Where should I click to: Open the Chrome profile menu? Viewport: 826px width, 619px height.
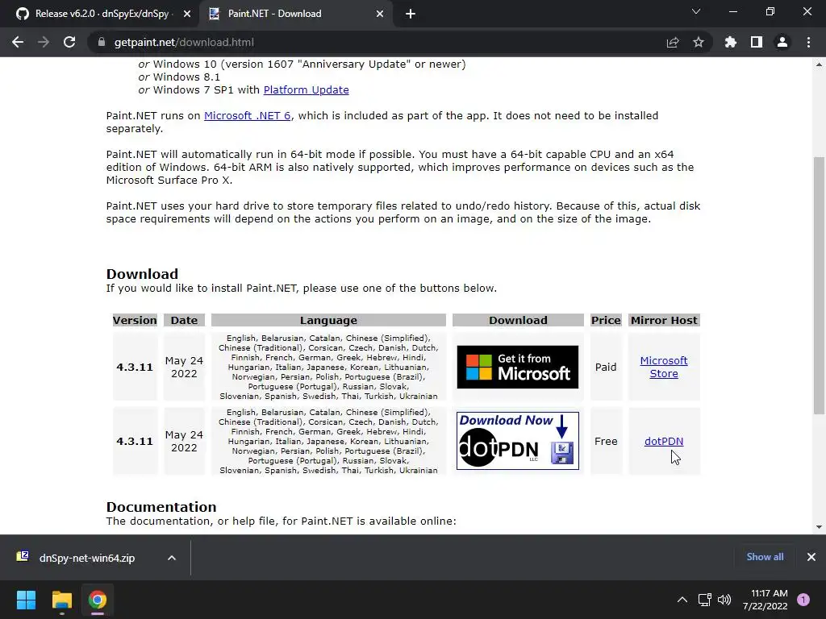pos(782,42)
